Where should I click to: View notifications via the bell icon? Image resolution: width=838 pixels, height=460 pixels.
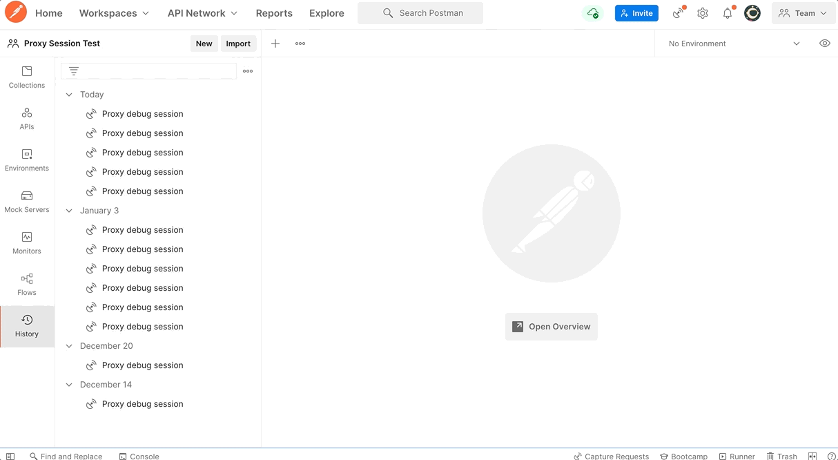click(x=728, y=13)
